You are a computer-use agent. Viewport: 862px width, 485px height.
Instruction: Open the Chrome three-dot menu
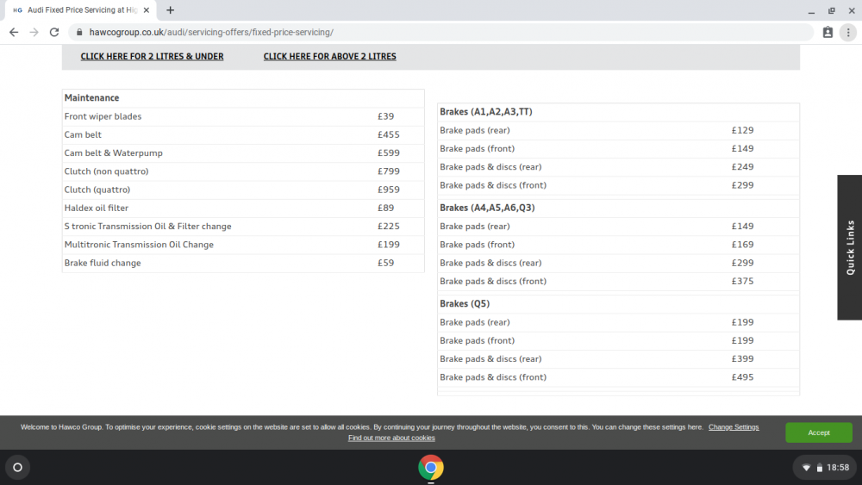coord(848,33)
